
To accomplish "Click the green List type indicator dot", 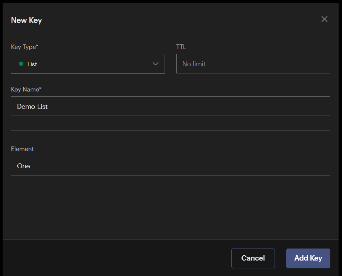I will pyautogui.click(x=21, y=64).
